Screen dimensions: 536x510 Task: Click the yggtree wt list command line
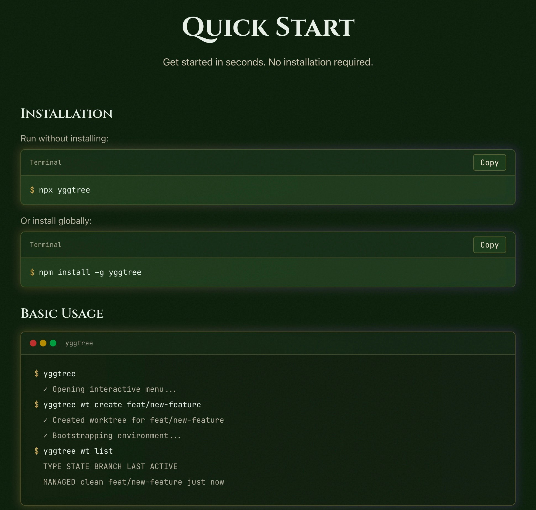78,451
